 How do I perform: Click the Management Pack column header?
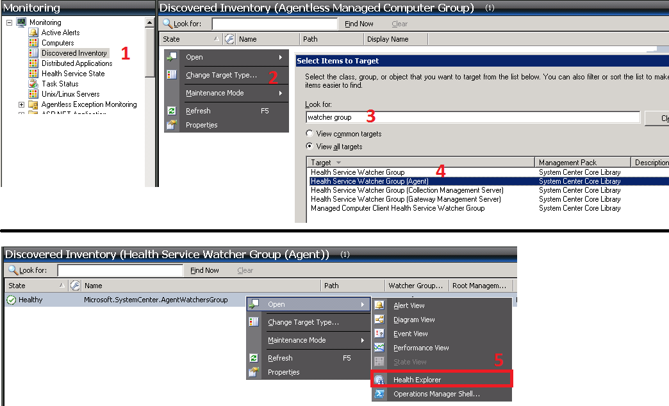pyautogui.click(x=582, y=163)
